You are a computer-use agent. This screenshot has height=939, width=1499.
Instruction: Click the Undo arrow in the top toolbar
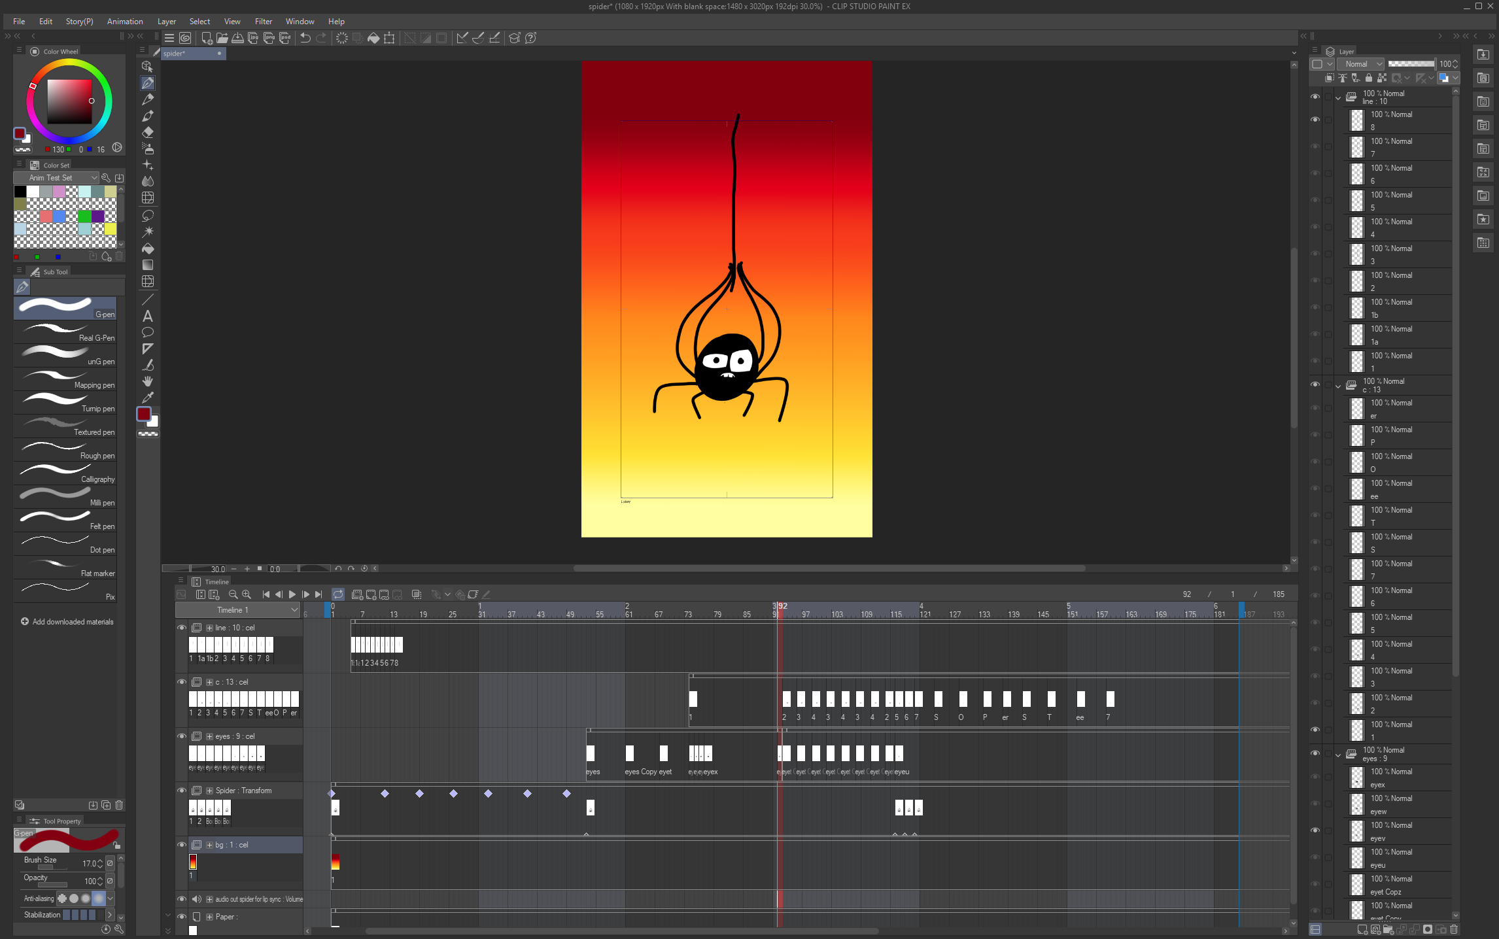[x=305, y=38]
